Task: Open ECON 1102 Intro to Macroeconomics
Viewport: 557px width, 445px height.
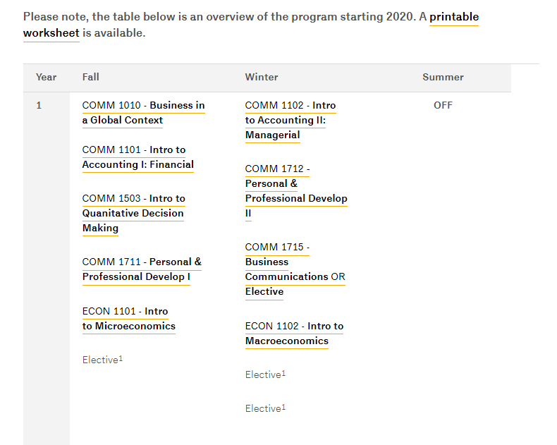Action: point(294,334)
